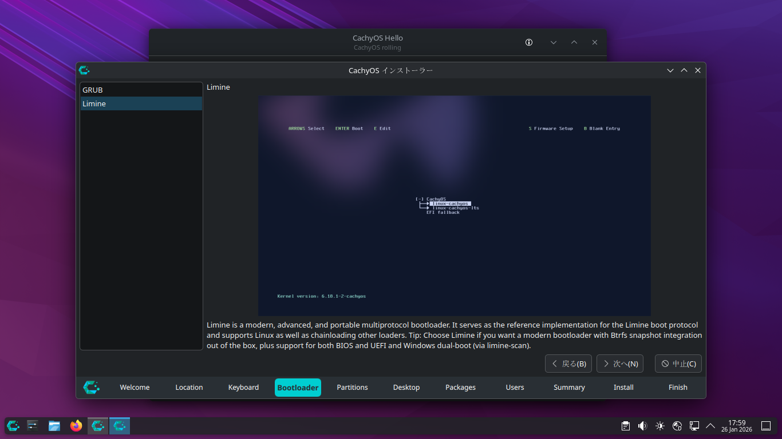Open the Dolphin file manager from the taskbar

point(54,425)
